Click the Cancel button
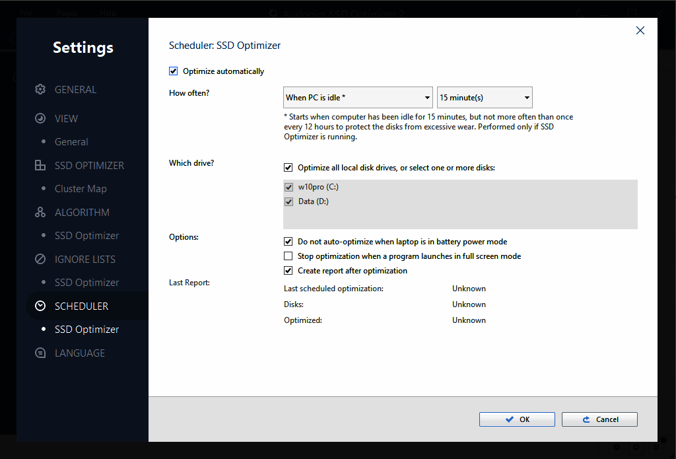The width and height of the screenshot is (676, 459). click(599, 419)
